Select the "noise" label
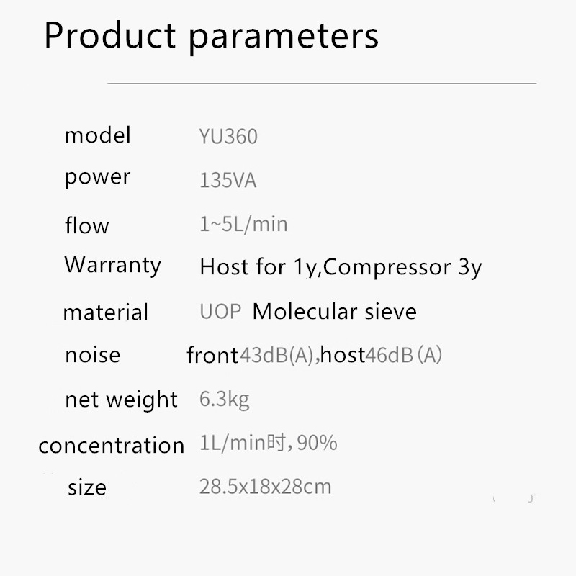This screenshot has width=576, height=576. (92, 355)
